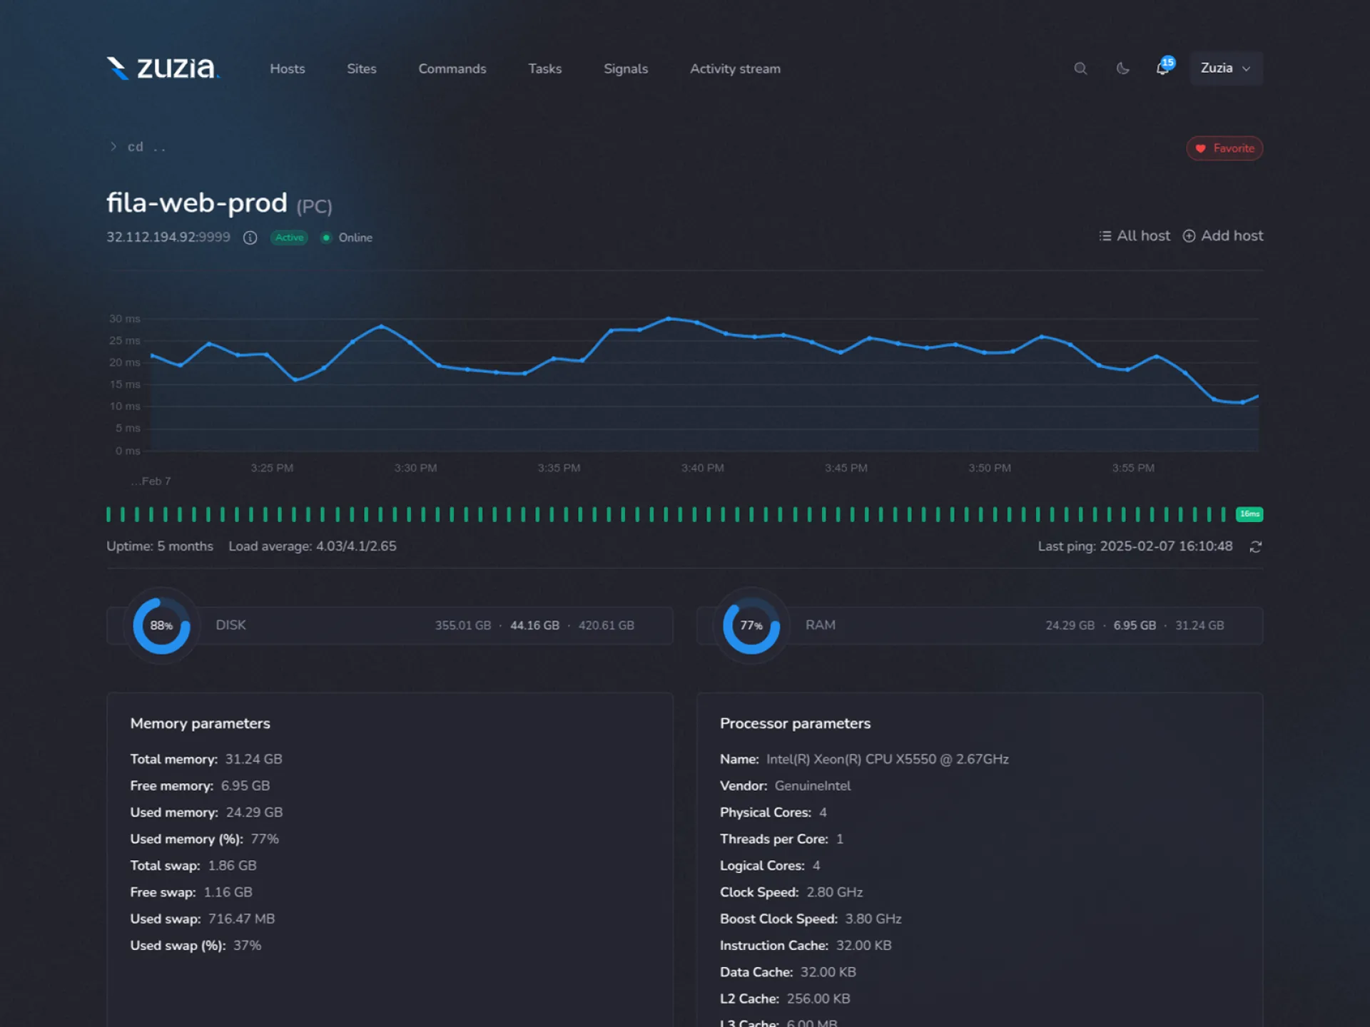
Task: Click the RAM 77% usage gauge
Action: pos(751,625)
